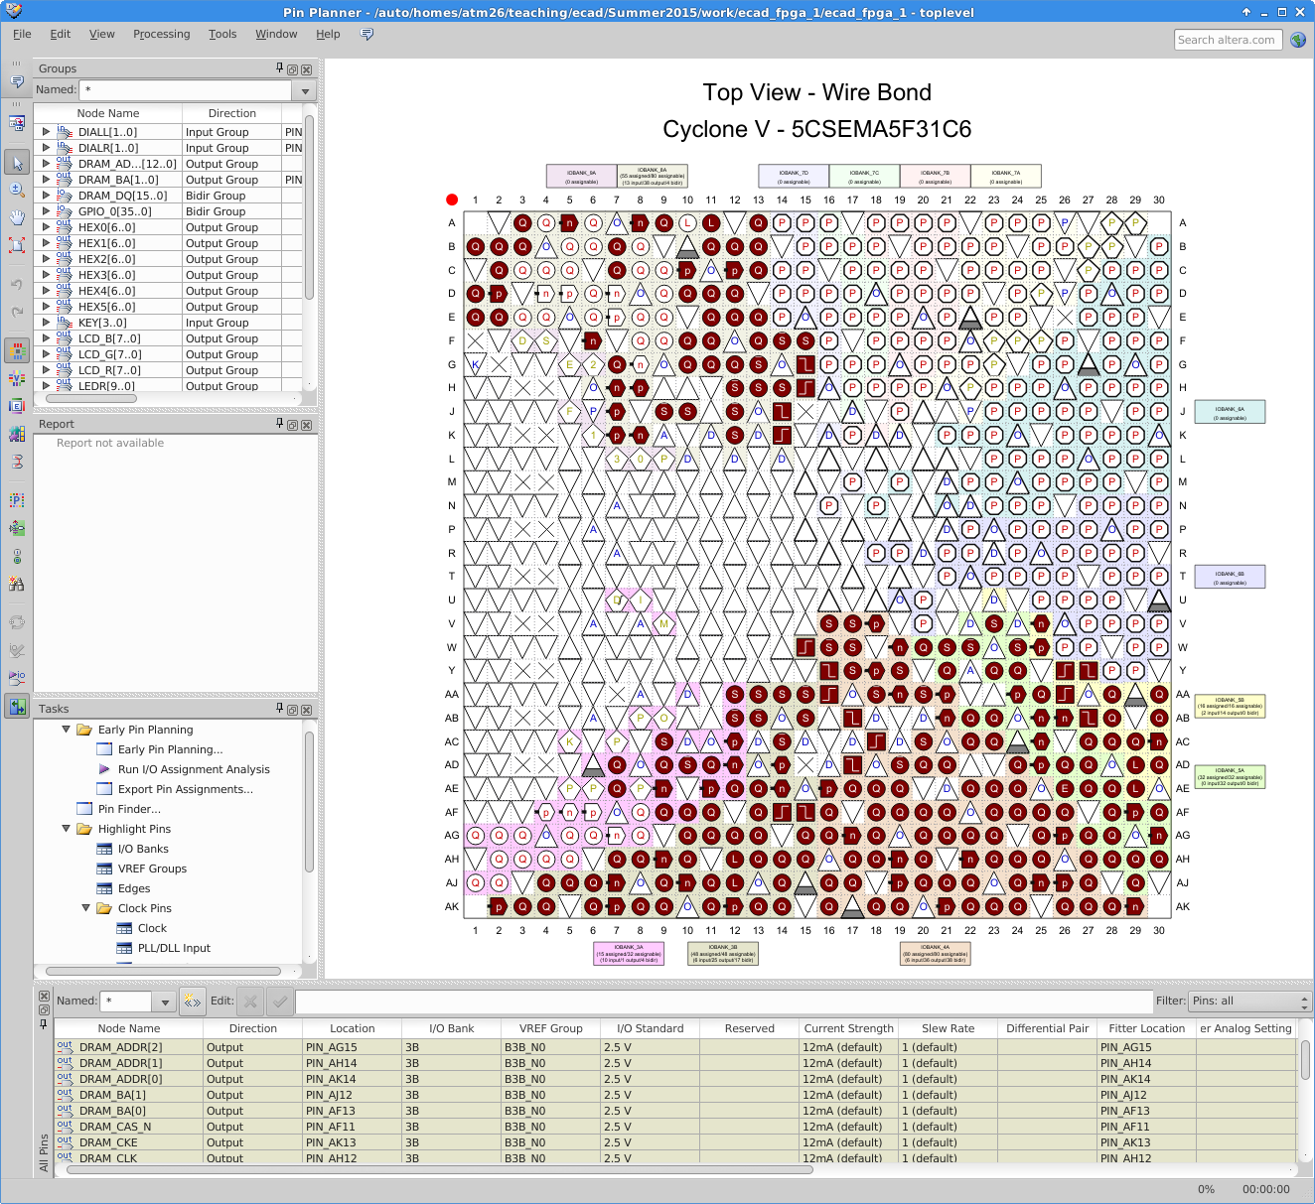Open the Filter 'Pins: all' dropdown
Screen dimensions: 1315x1204
[1249, 1002]
